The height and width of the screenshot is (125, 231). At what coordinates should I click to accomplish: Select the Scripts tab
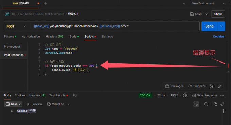pos(90,36)
